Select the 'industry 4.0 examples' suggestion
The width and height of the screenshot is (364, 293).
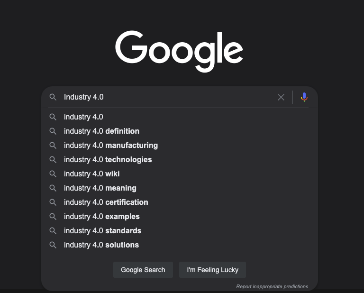(179, 216)
